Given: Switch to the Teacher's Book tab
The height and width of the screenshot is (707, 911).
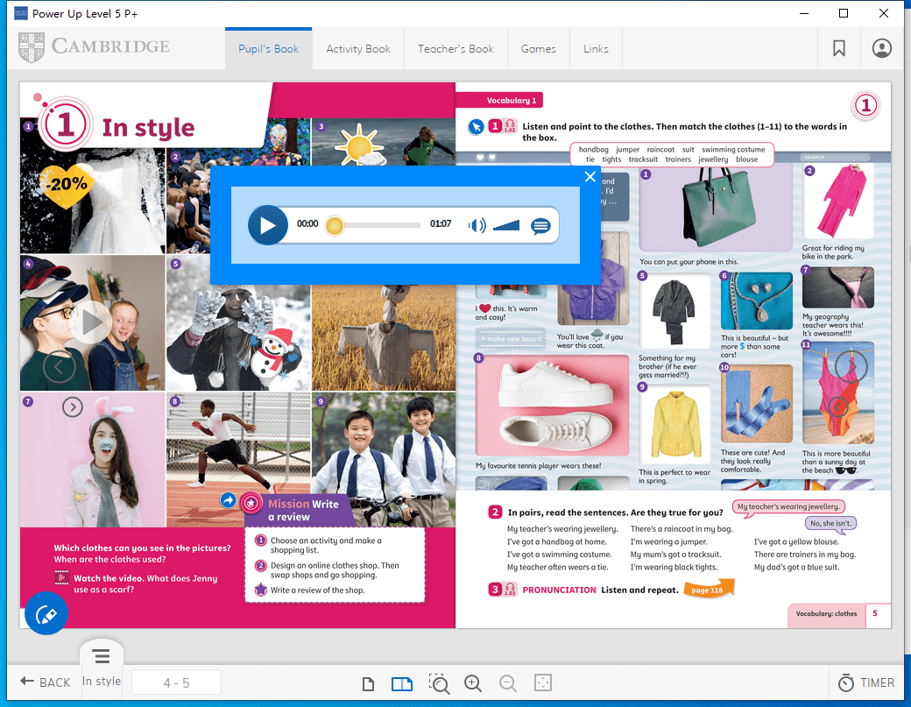Looking at the screenshot, I should coord(455,49).
